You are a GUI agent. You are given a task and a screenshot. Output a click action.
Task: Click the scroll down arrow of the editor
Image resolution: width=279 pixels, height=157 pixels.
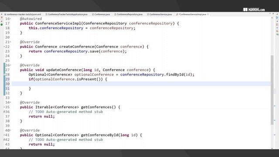point(272,148)
